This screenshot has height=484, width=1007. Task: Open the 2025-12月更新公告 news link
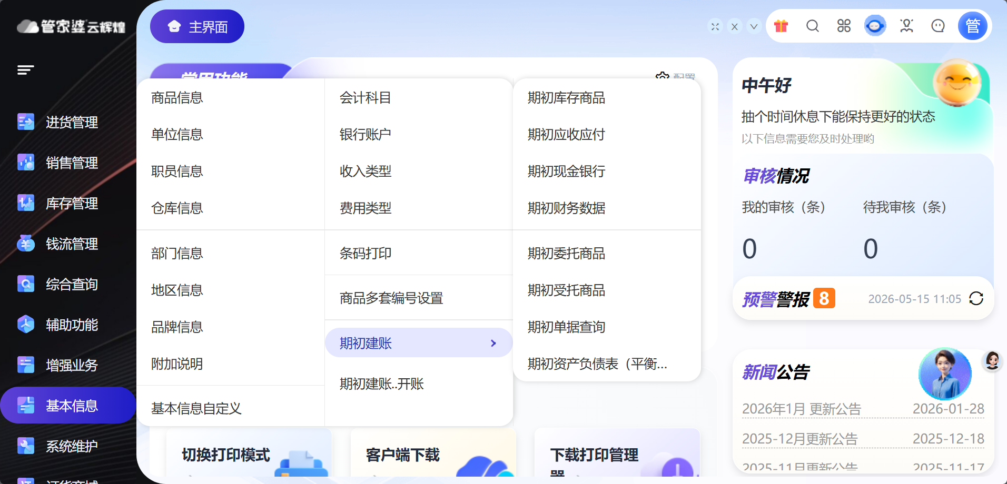[x=800, y=439]
